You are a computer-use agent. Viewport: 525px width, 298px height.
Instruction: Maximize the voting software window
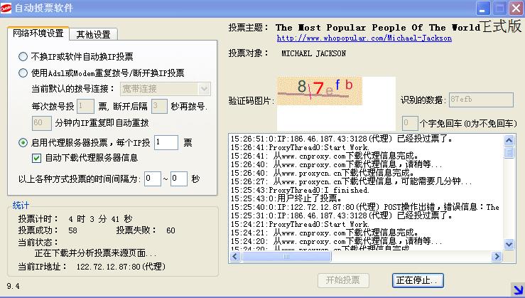click(498, 9)
